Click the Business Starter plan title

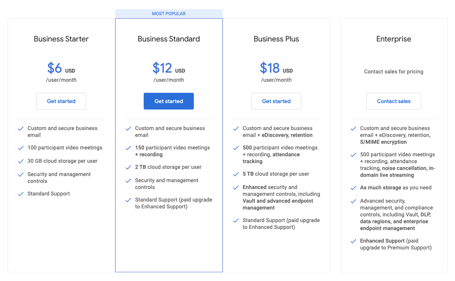(x=61, y=39)
